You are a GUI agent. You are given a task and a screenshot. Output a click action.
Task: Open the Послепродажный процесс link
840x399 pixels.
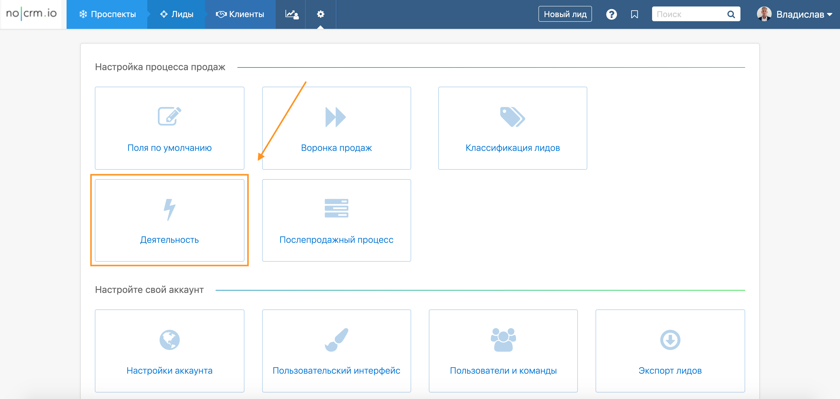pos(336,240)
